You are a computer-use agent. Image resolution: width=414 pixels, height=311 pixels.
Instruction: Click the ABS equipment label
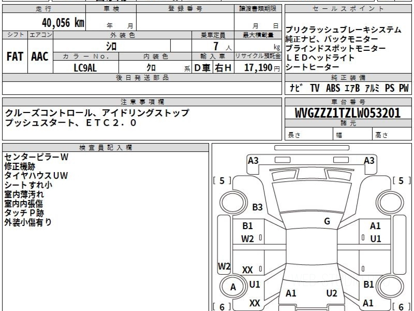333,88
